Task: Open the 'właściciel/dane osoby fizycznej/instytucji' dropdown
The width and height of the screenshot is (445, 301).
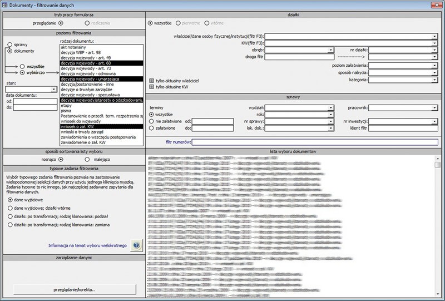Action: coord(435,36)
